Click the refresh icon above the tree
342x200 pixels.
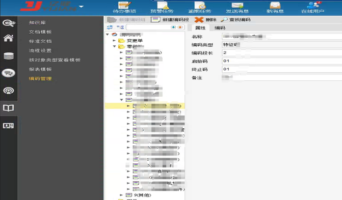(x=110, y=27)
